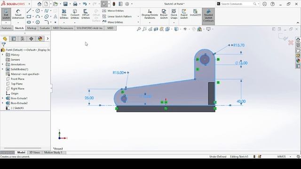Select the Corner Rectangle tool

click(29, 17)
